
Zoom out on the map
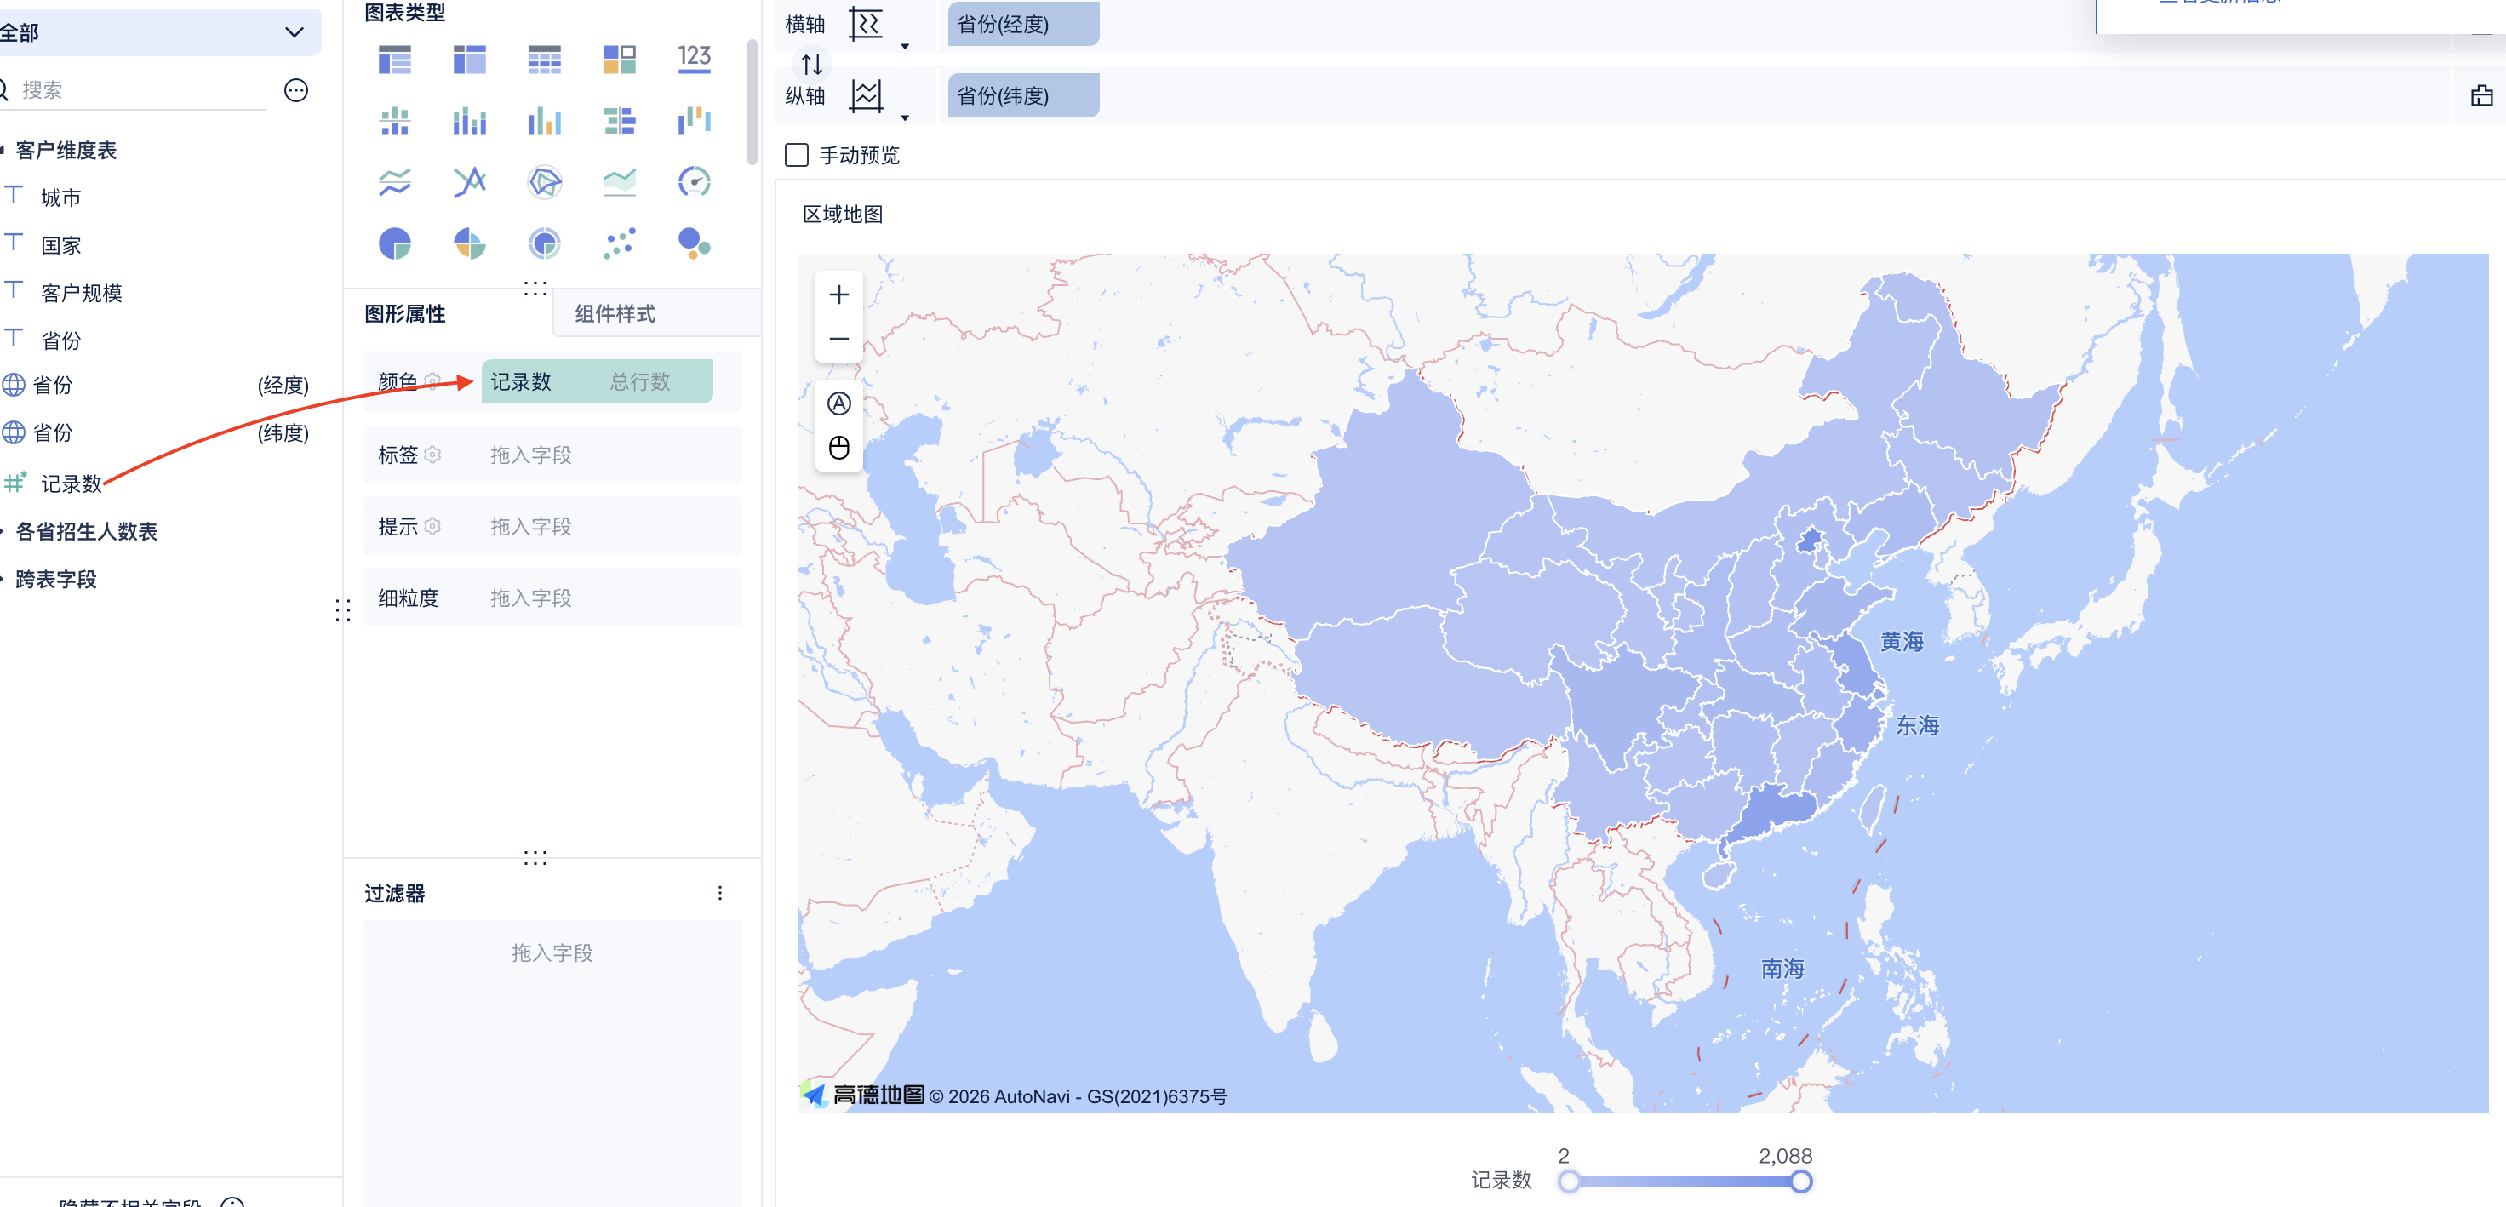click(838, 340)
